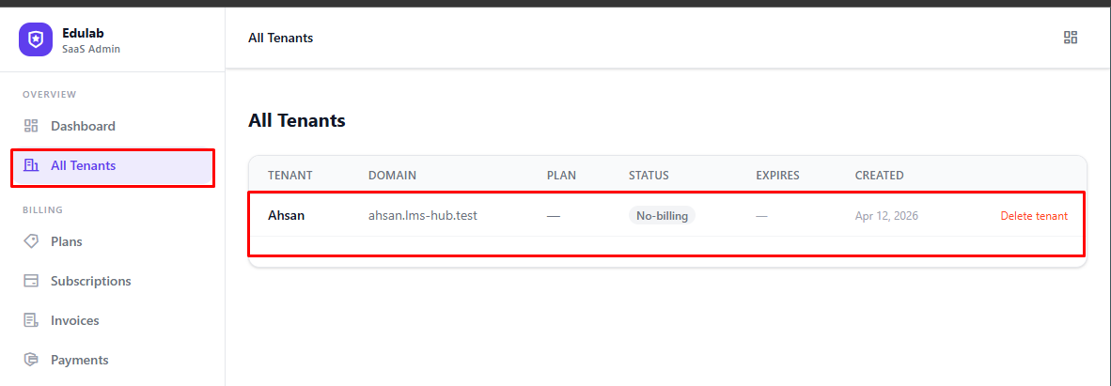The image size is (1111, 386).
Task: Click the Plans tag icon
Action: click(31, 241)
